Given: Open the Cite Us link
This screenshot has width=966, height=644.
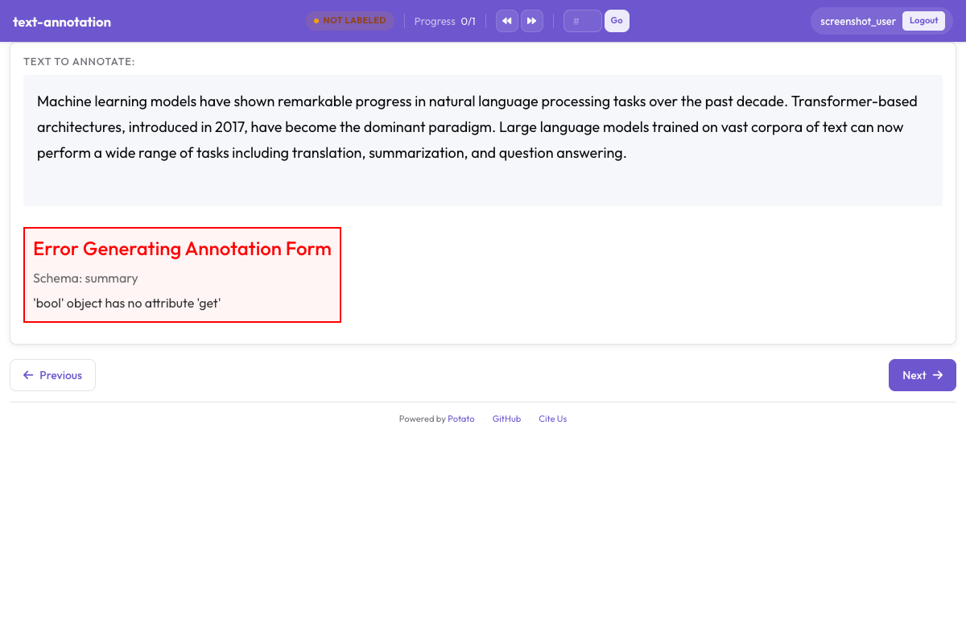Looking at the screenshot, I should coord(552,419).
